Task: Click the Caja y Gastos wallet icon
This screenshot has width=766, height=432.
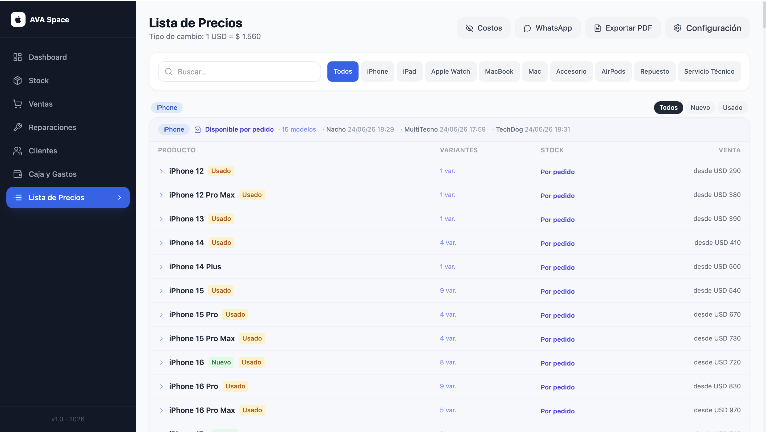Action: coord(18,174)
